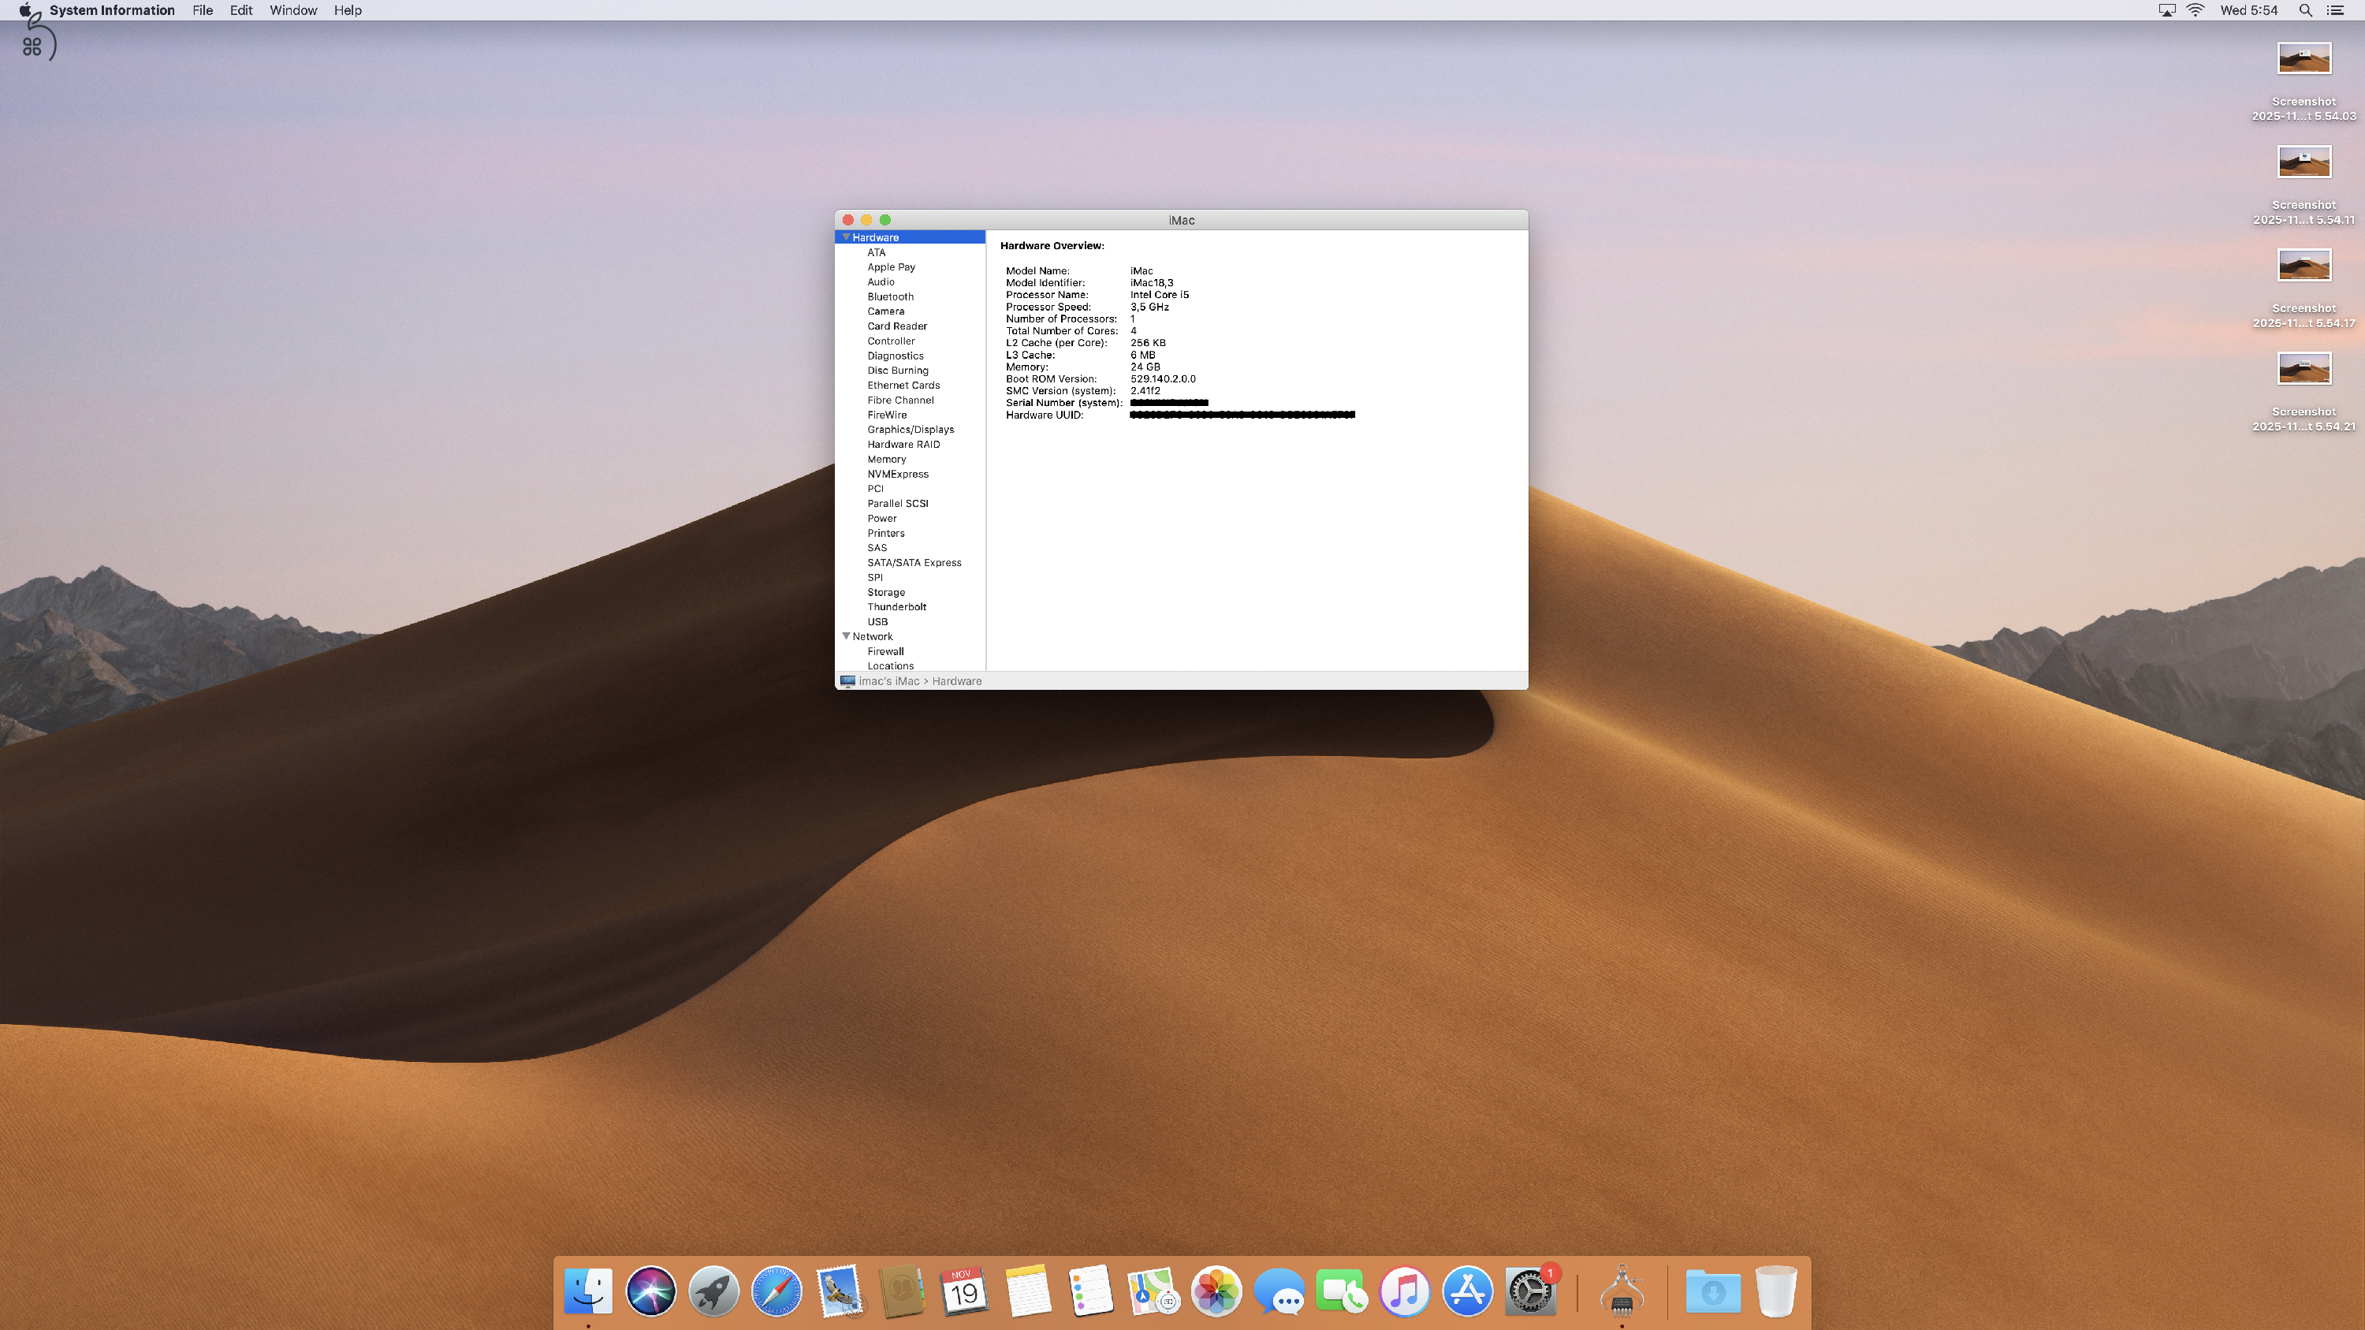
Task: Open the Calendar app in the Dock
Action: click(x=963, y=1291)
